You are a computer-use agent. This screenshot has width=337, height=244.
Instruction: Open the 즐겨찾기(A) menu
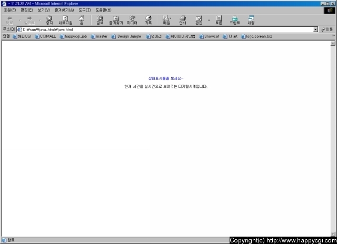pyautogui.click(x=64, y=10)
